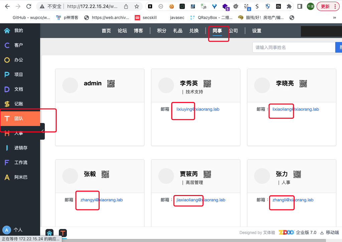Open the cookie editor extension
The height and width of the screenshot is (242, 342).
click(172, 7)
